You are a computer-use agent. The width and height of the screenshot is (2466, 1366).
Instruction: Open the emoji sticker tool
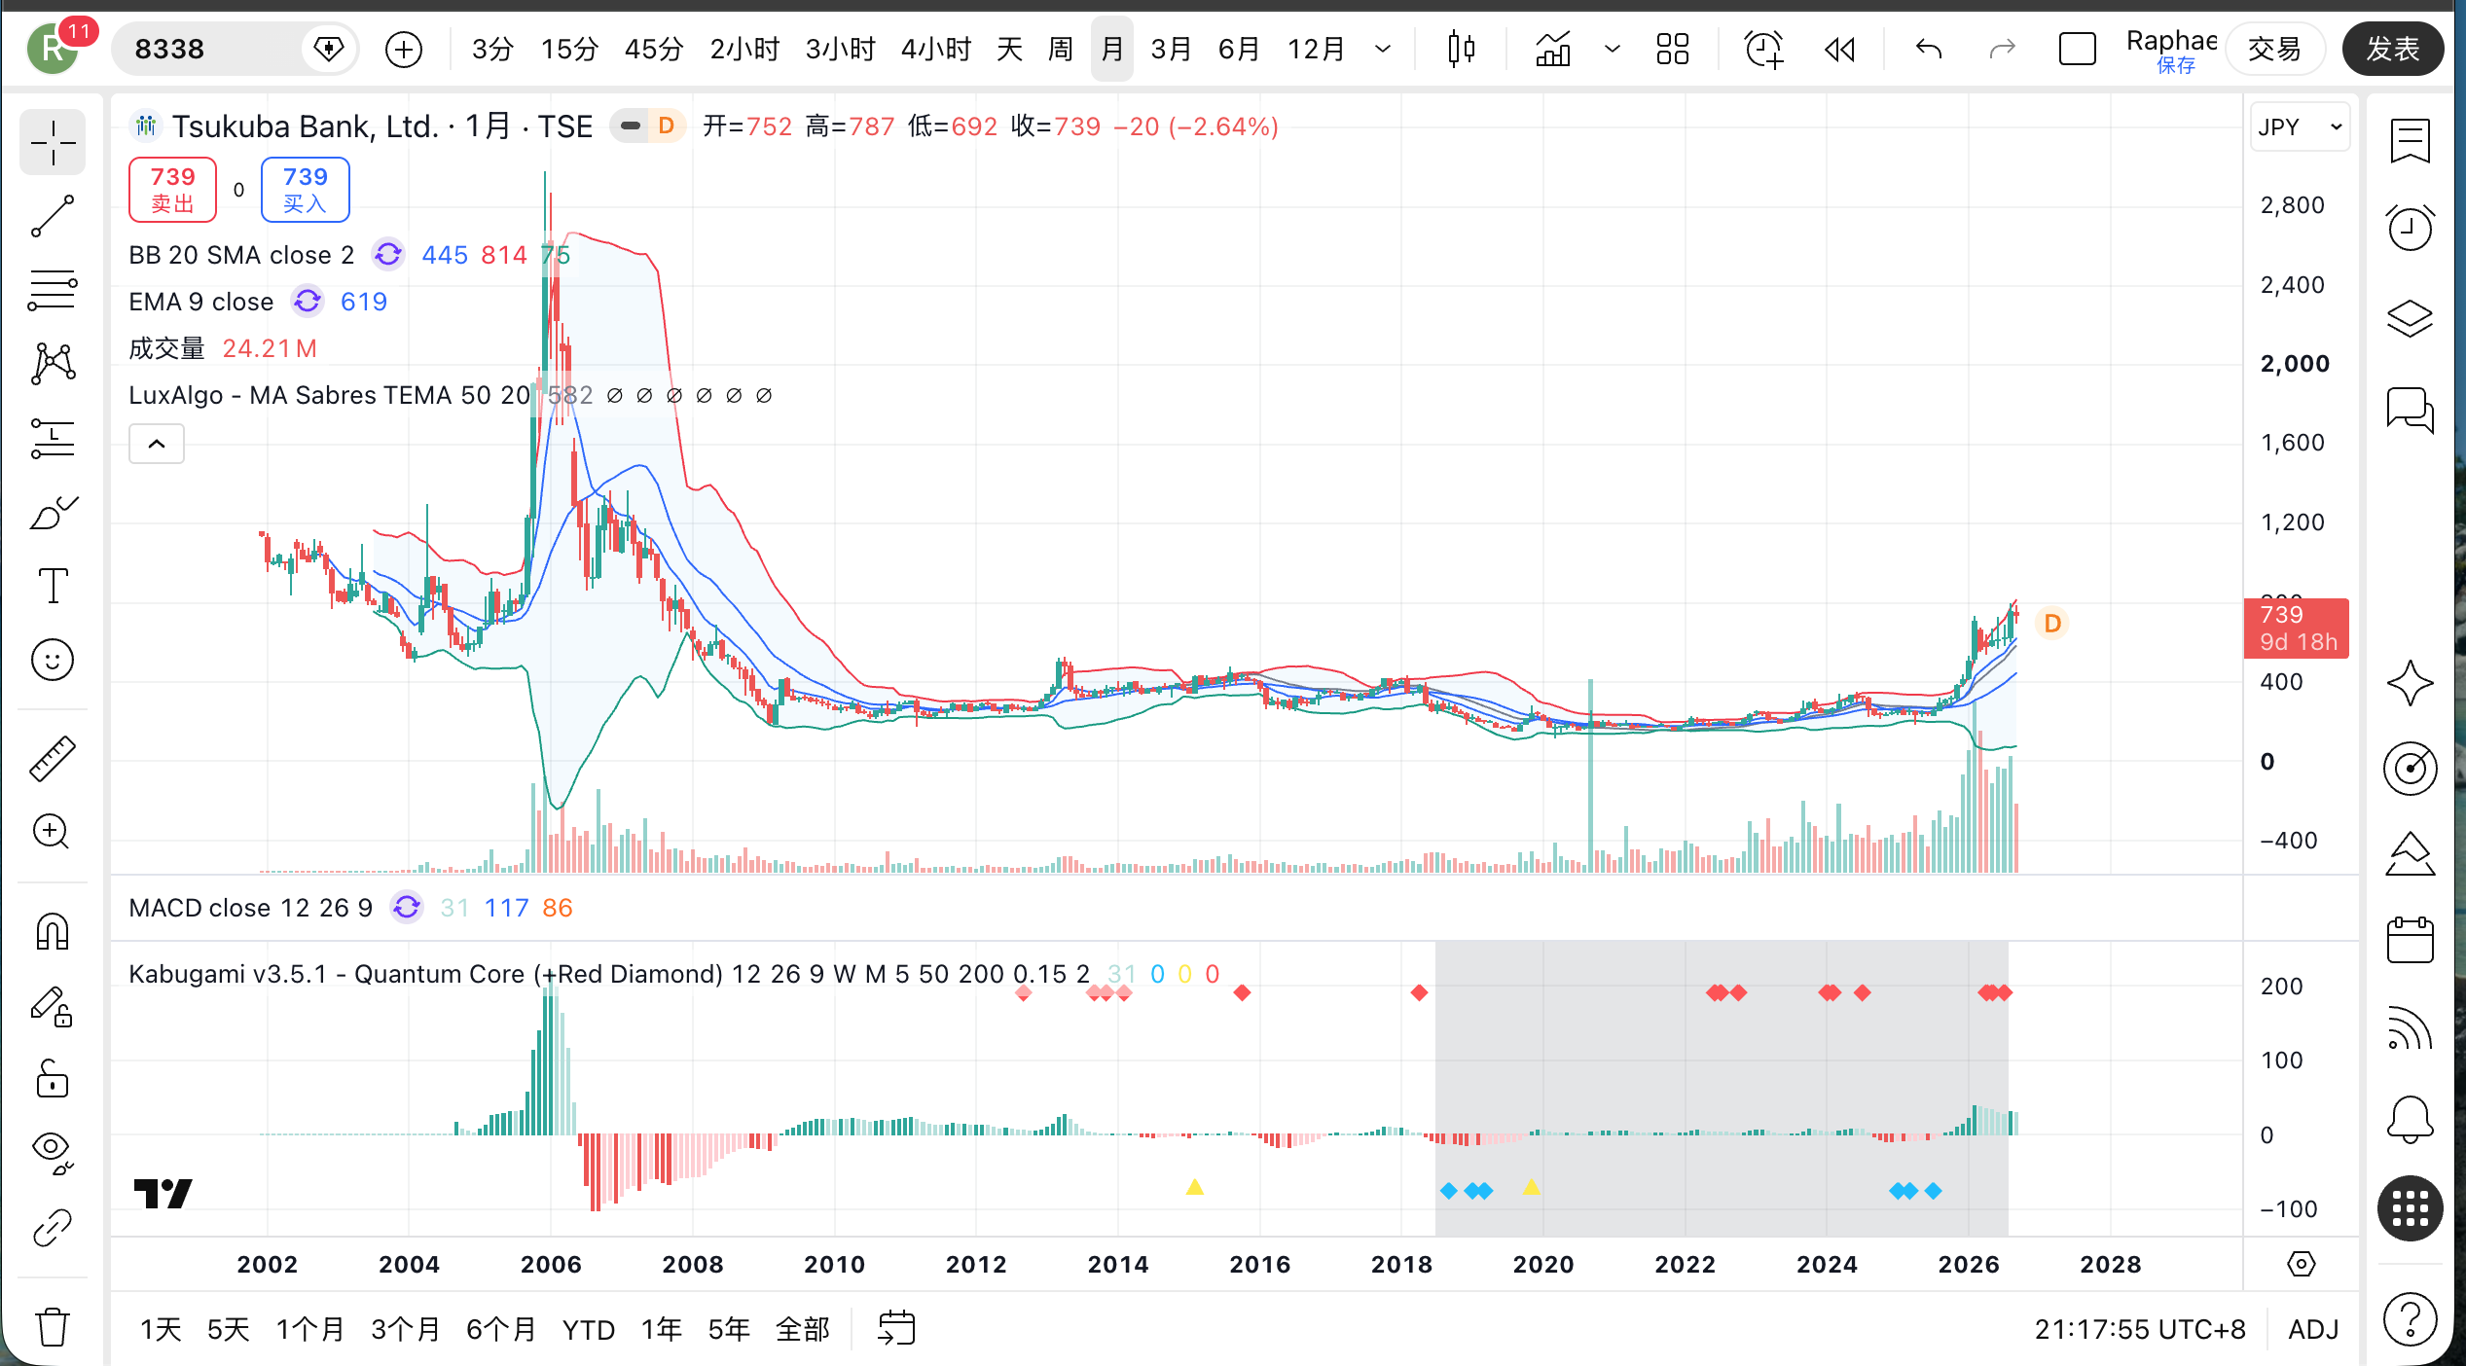point(53,660)
